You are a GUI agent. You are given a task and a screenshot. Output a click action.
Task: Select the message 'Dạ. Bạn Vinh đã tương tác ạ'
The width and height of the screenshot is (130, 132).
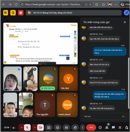point(102,108)
